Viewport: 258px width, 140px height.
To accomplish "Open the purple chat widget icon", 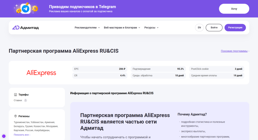I will (x=4, y=136).
